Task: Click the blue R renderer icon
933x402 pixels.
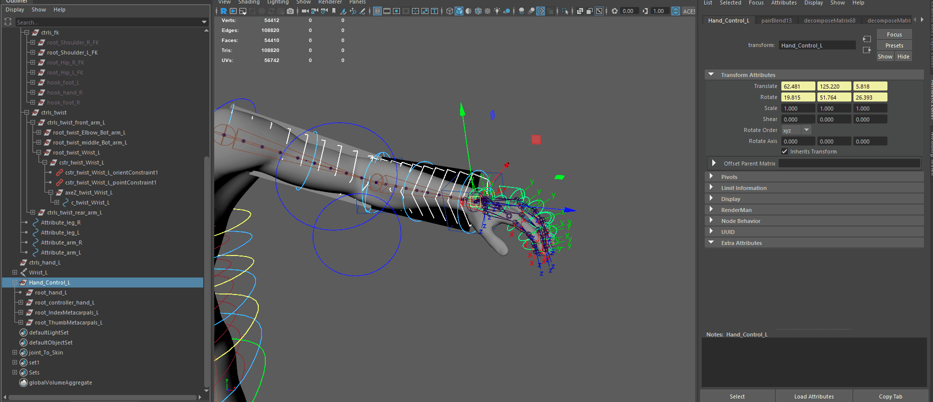Action: (224, 11)
